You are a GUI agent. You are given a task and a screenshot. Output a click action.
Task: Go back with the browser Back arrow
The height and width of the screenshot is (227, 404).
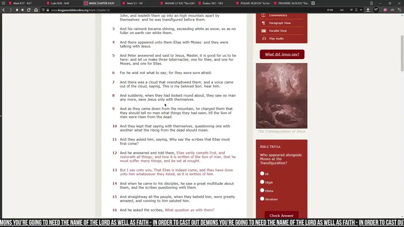3,10
